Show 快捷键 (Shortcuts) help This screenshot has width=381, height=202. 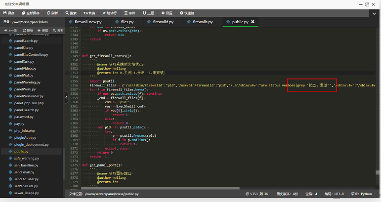tap(187, 13)
